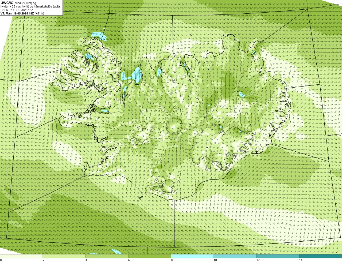342x262 pixels.
Task: Select the darker green 6–8 m/s legend swatch
Action: pyautogui.click(x=150, y=256)
